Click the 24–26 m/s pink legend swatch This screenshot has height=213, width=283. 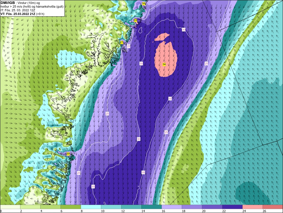[x=253, y=207]
